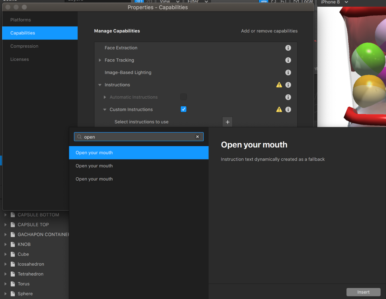Click the info icon for Face Extraction
The image size is (386, 299).
pos(288,48)
